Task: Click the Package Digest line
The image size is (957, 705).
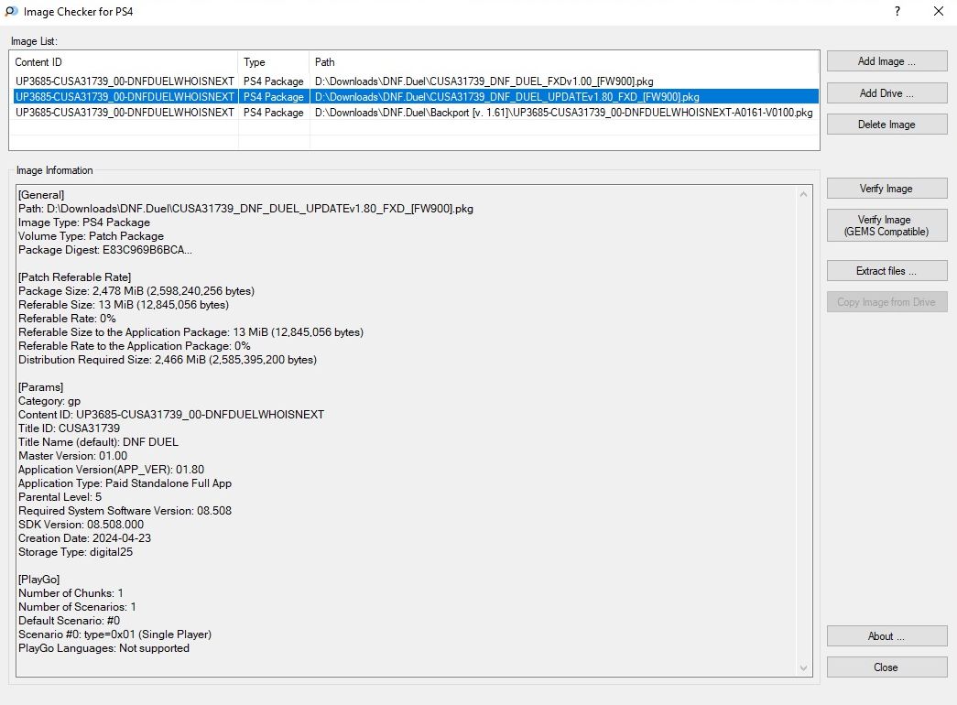Action: click(x=105, y=250)
